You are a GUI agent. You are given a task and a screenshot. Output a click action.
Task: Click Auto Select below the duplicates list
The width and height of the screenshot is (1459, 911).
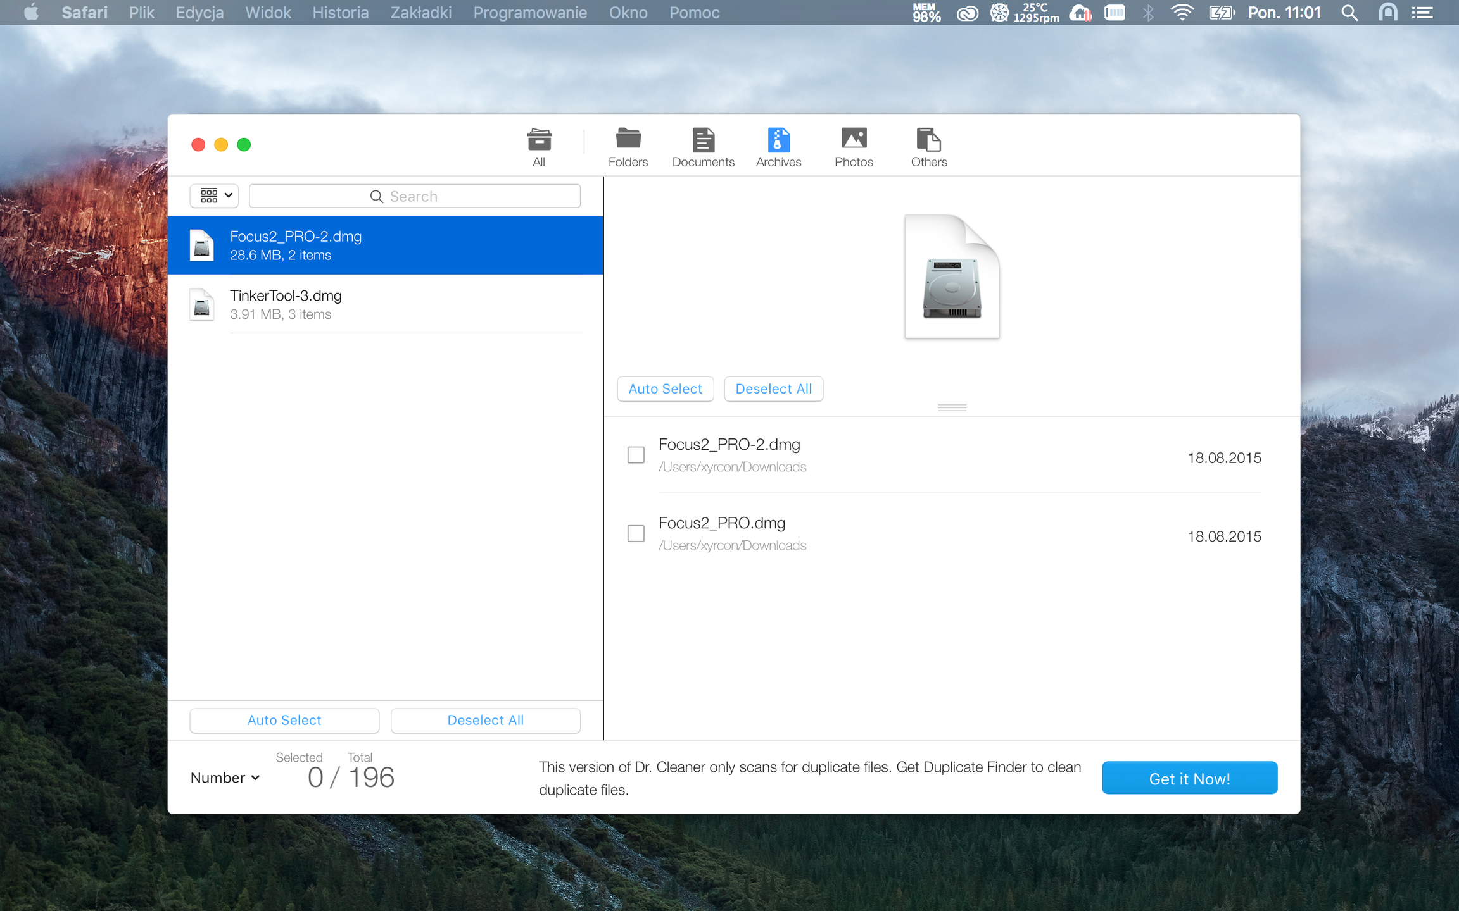(284, 721)
